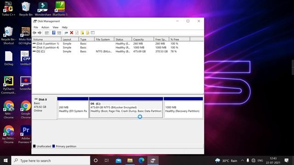
Task: Click the 12:43 clock and date
Action: [x=273, y=160]
